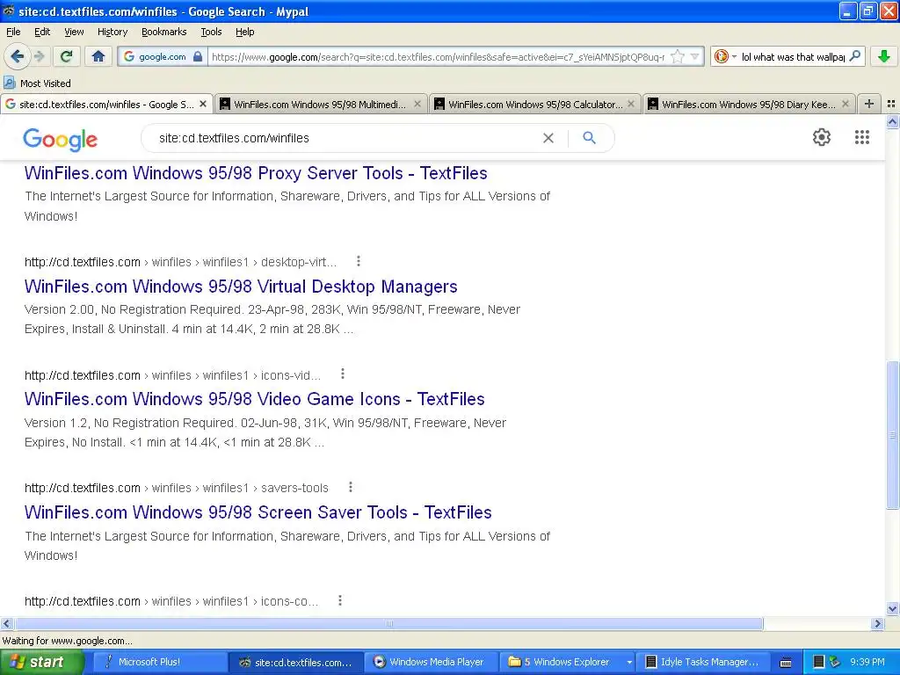Viewport: 900px width, 675px height.
Task: Open the browser home page
Action: (x=98, y=56)
